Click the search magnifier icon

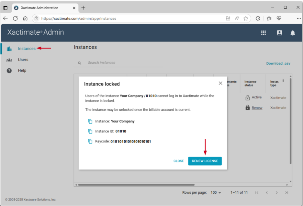[x=80, y=63]
